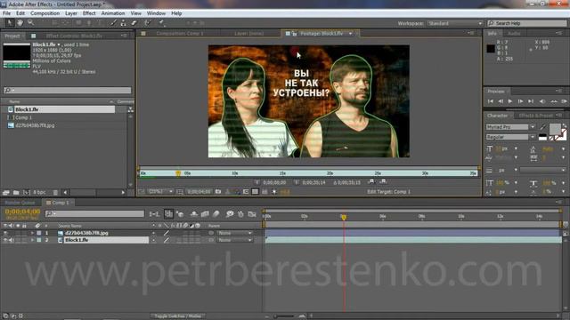Select the Brush tool
Image resolution: width=570 pixels, height=320 pixels.
click(113, 23)
